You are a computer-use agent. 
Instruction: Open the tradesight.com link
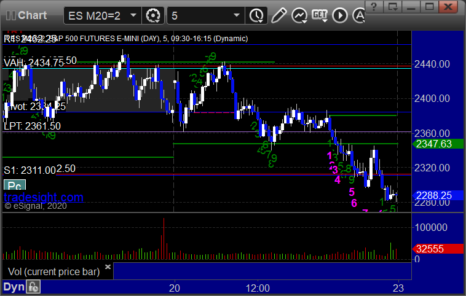(x=44, y=197)
